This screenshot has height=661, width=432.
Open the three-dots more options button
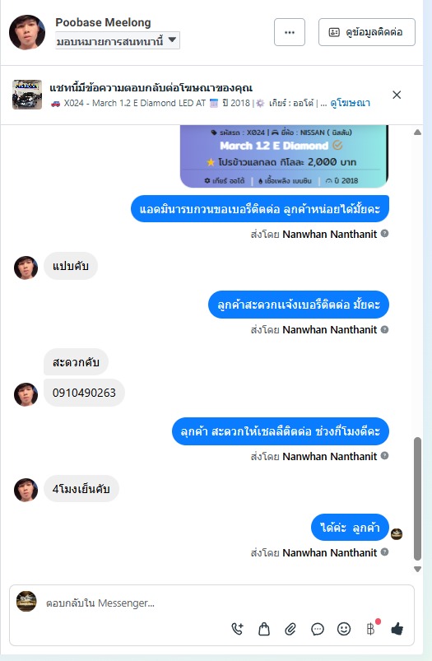coord(290,32)
